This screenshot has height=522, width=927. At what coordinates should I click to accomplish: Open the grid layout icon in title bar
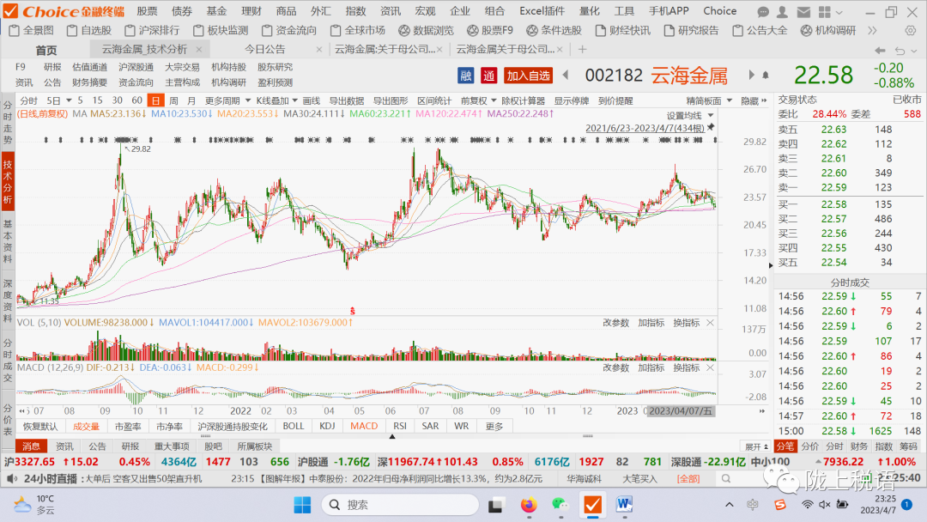(825, 12)
